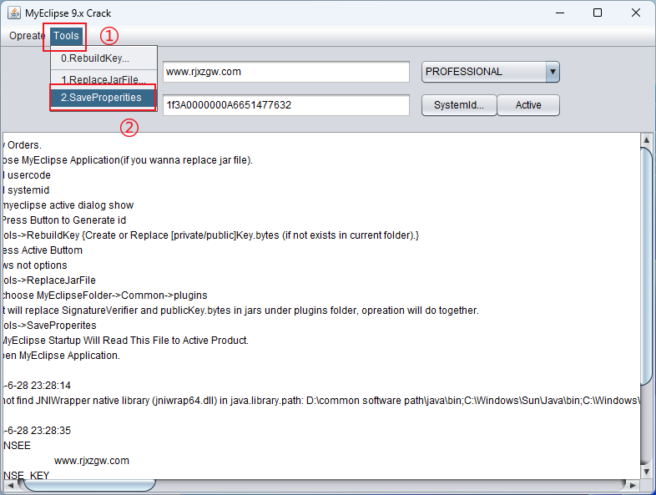Image resolution: width=656 pixels, height=495 pixels.
Task: Click log line 'ess Active Buttom'
Action: point(43,250)
